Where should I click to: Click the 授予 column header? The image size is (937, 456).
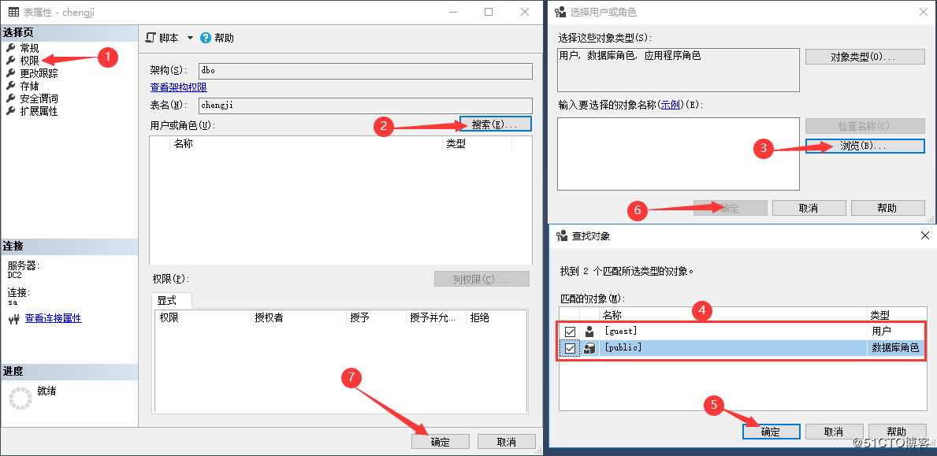[x=376, y=317]
